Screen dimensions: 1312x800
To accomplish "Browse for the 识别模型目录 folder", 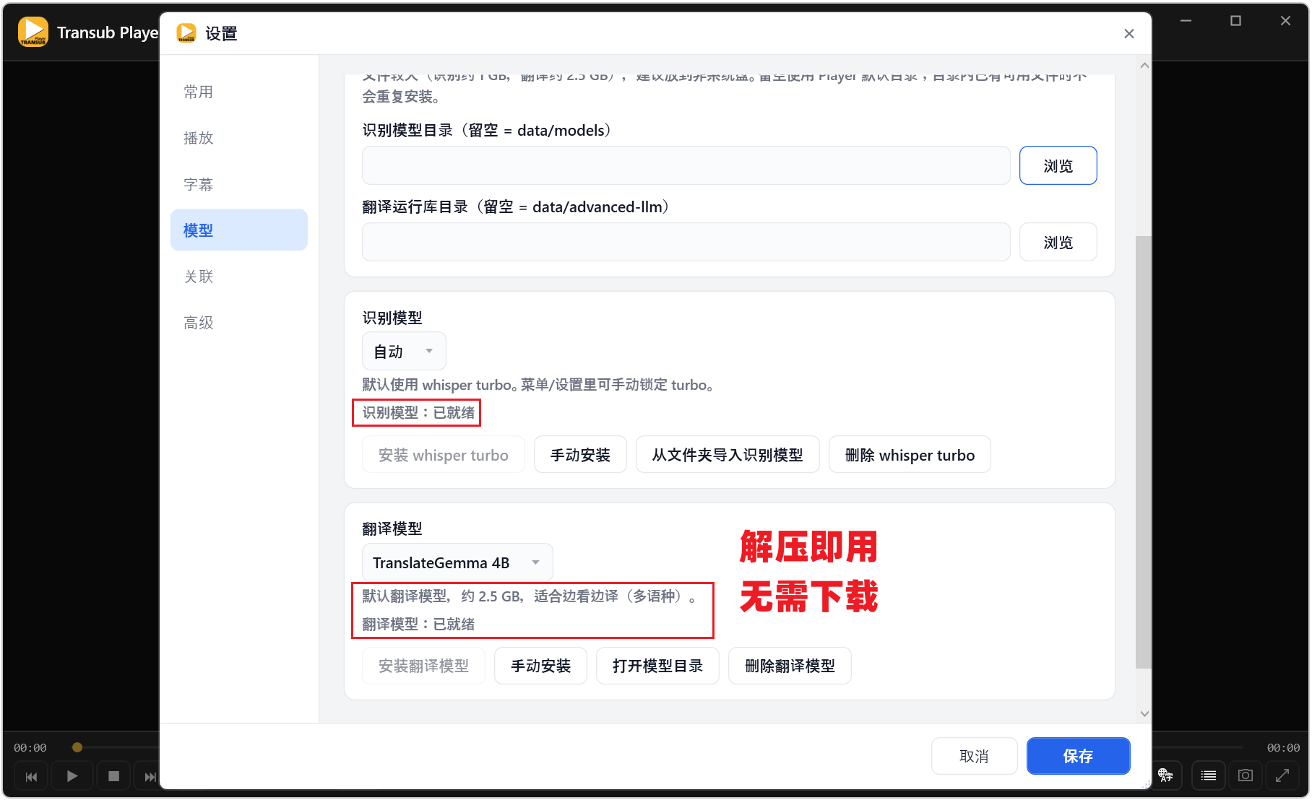I will 1058,165.
